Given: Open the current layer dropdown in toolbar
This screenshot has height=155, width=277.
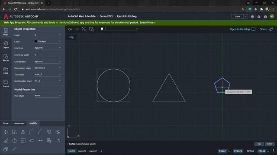Looking at the screenshot, I should coord(119,29).
